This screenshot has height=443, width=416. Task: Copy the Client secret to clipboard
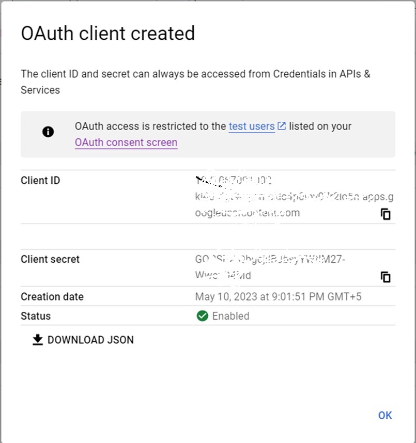386,277
